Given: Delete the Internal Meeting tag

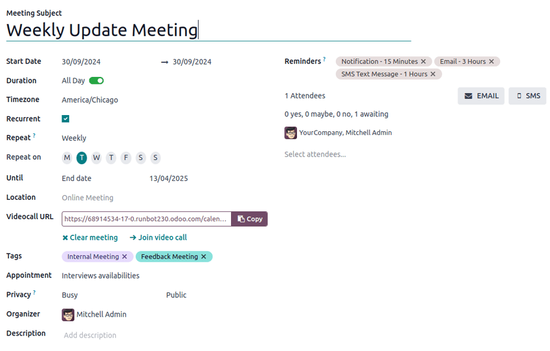Looking at the screenshot, I should 125,257.
